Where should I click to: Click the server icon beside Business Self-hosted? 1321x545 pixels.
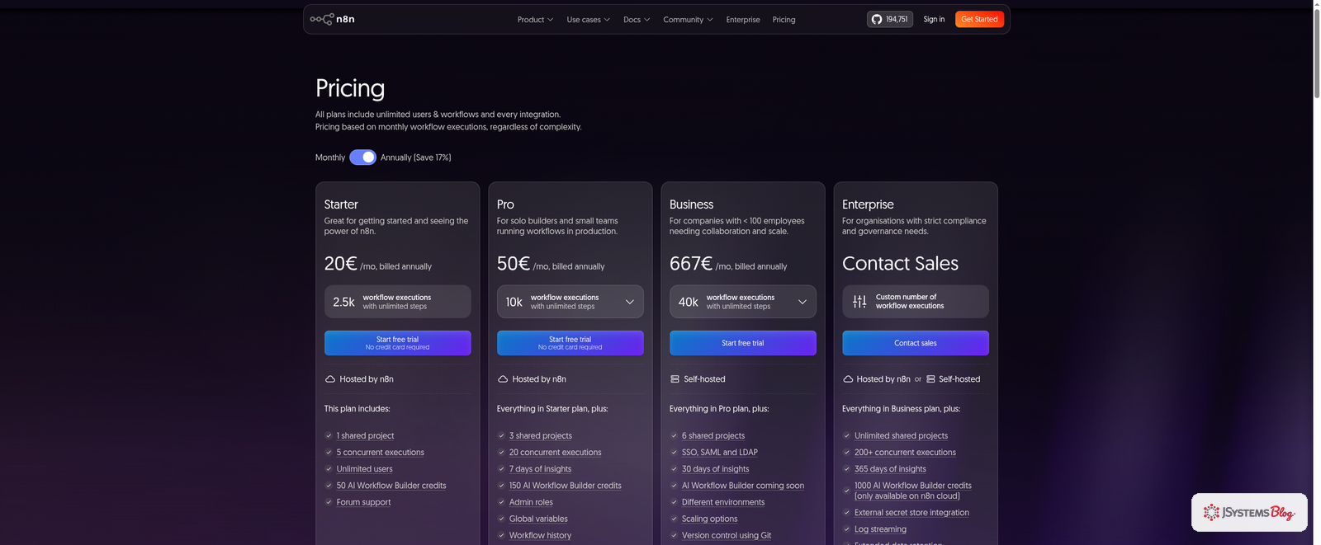tap(675, 379)
